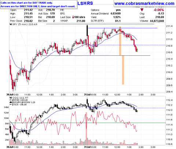Click the Ask Size value 179
The height and width of the screenshot is (149, 176).
pos(52,14)
